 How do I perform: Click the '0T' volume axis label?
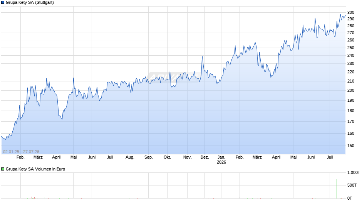pyautogui.click(x=350, y=198)
